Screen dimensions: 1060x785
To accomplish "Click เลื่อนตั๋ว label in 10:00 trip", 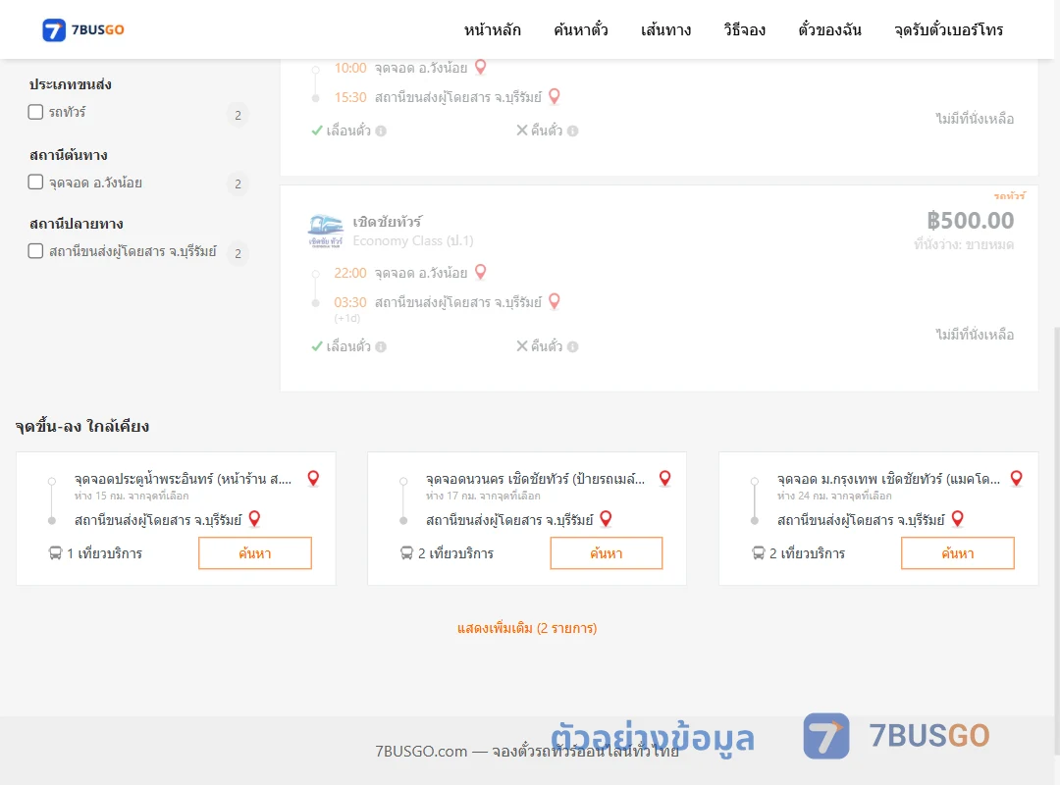I will 348,131.
